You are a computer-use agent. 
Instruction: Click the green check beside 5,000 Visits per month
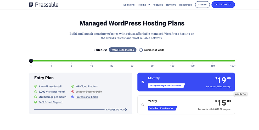tap(36, 92)
